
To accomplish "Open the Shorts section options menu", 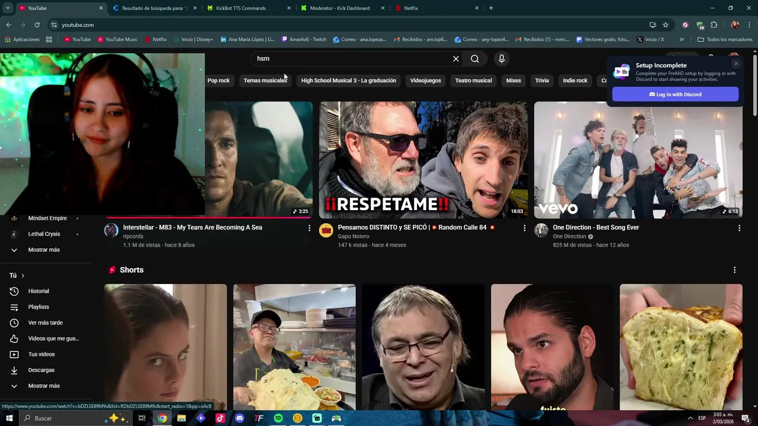I will click(735, 270).
